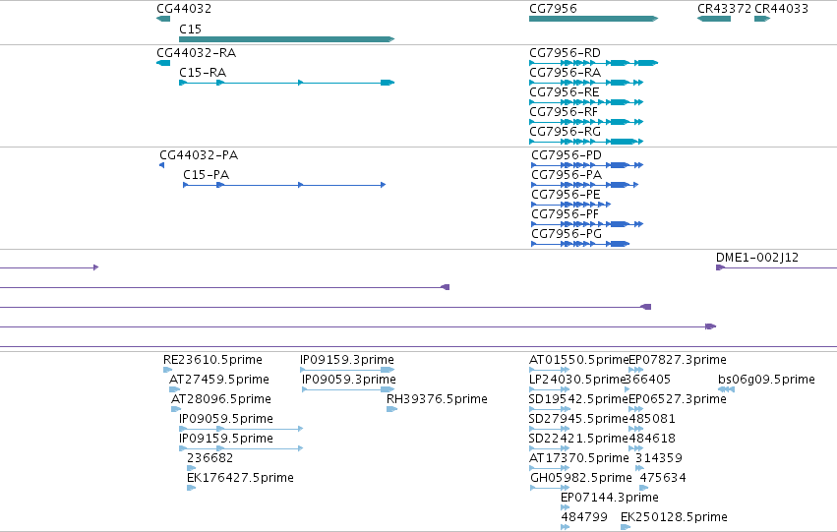Click EST EP07144.3prime
Image resolution: width=837 pixels, height=532 pixels.
tap(565, 508)
